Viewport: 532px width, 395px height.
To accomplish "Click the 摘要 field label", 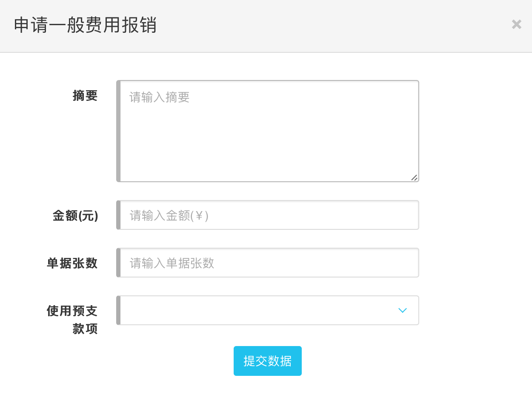I will (x=85, y=96).
